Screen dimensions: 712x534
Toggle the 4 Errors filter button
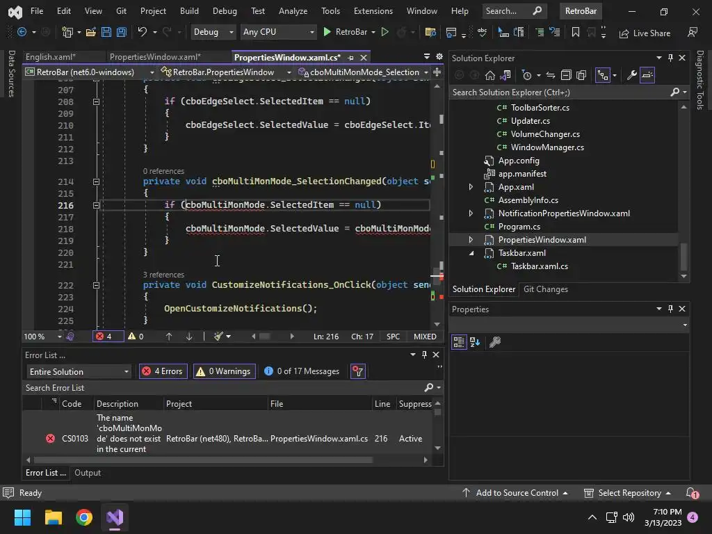(163, 371)
